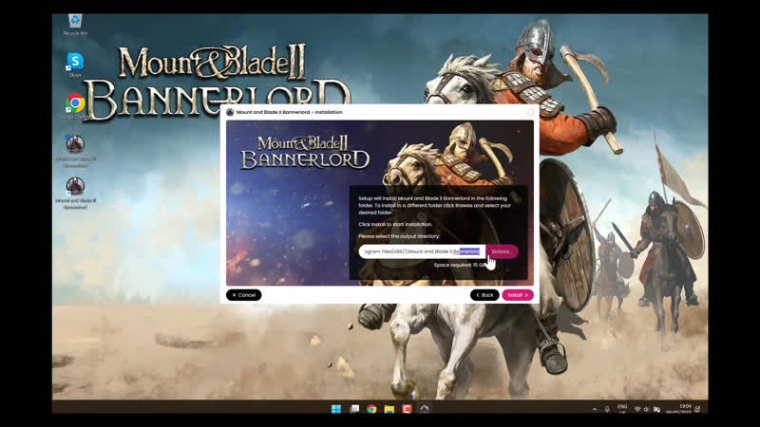The height and width of the screenshot is (427, 760).
Task: Open the Browse folder picker
Action: [x=502, y=251]
